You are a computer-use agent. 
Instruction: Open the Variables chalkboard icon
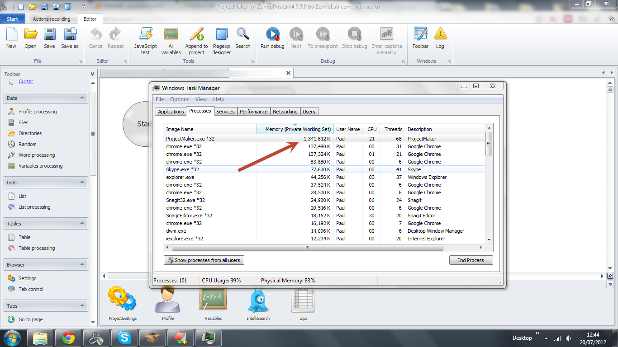213,300
